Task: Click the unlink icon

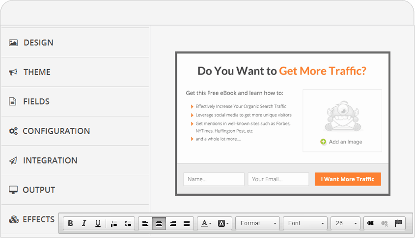Action: 385,223
